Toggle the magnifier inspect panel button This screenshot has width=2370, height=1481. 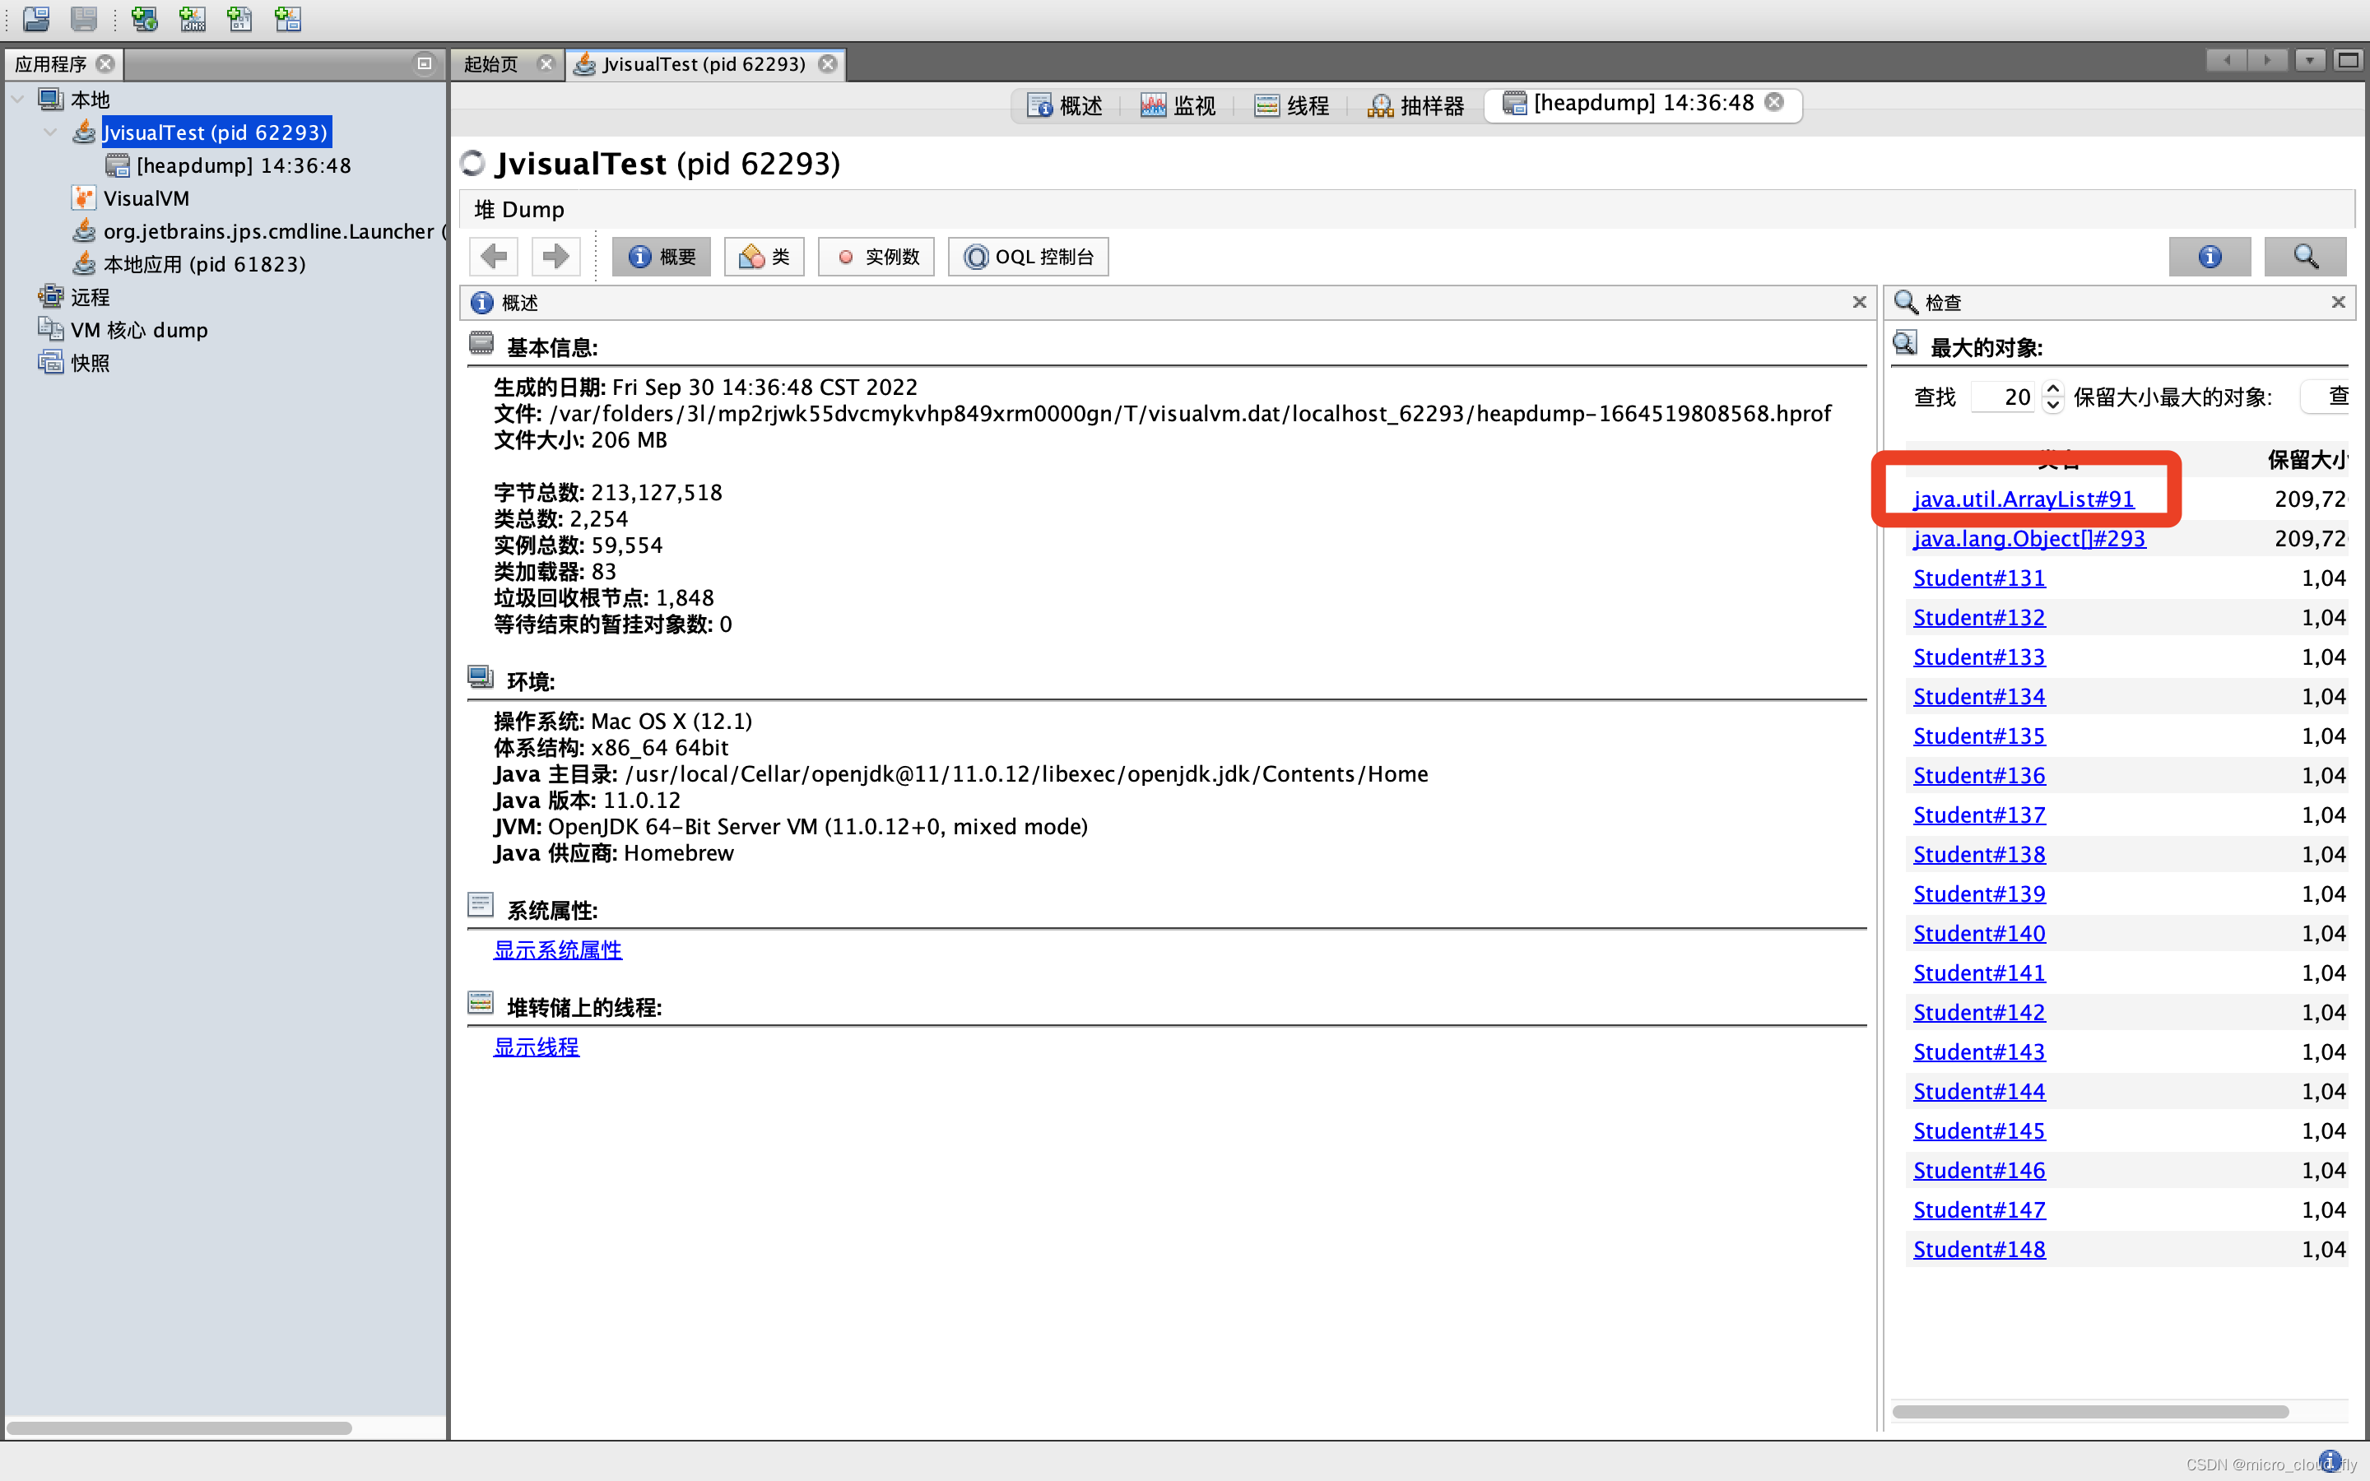coord(2305,257)
